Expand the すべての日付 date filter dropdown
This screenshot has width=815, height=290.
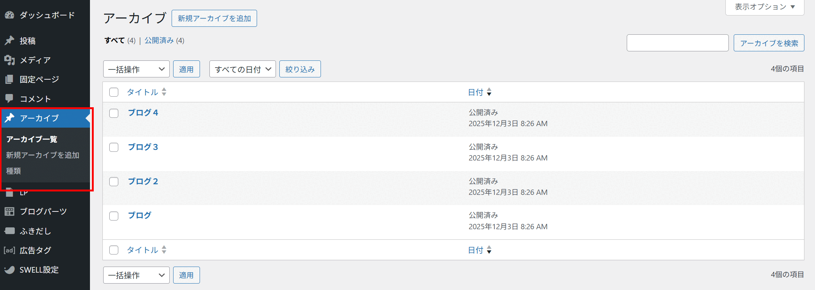click(x=242, y=69)
